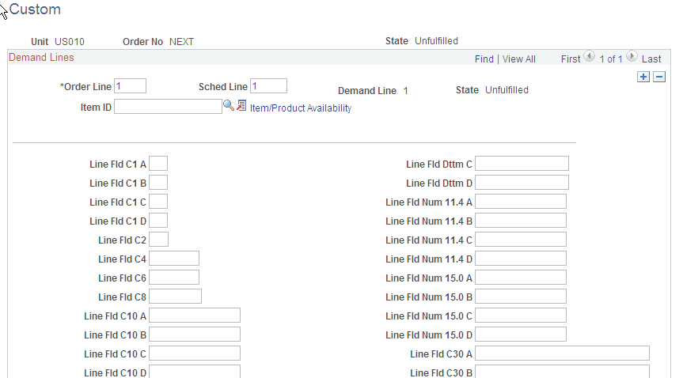Image resolution: width=683 pixels, height=378 pixels.
Task: Select Line Fld Num 11.4 D field
Action: (x=521, y=259)
